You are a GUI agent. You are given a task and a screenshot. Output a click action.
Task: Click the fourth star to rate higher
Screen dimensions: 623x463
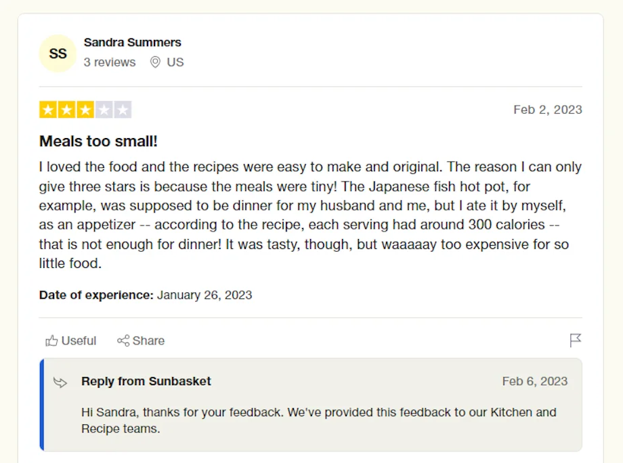pyautogui.click(x=104, y=109)
